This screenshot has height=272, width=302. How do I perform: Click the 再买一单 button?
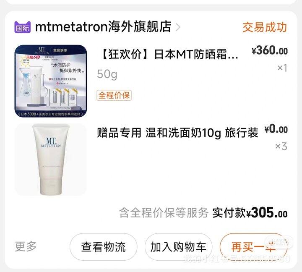point(253,247)
